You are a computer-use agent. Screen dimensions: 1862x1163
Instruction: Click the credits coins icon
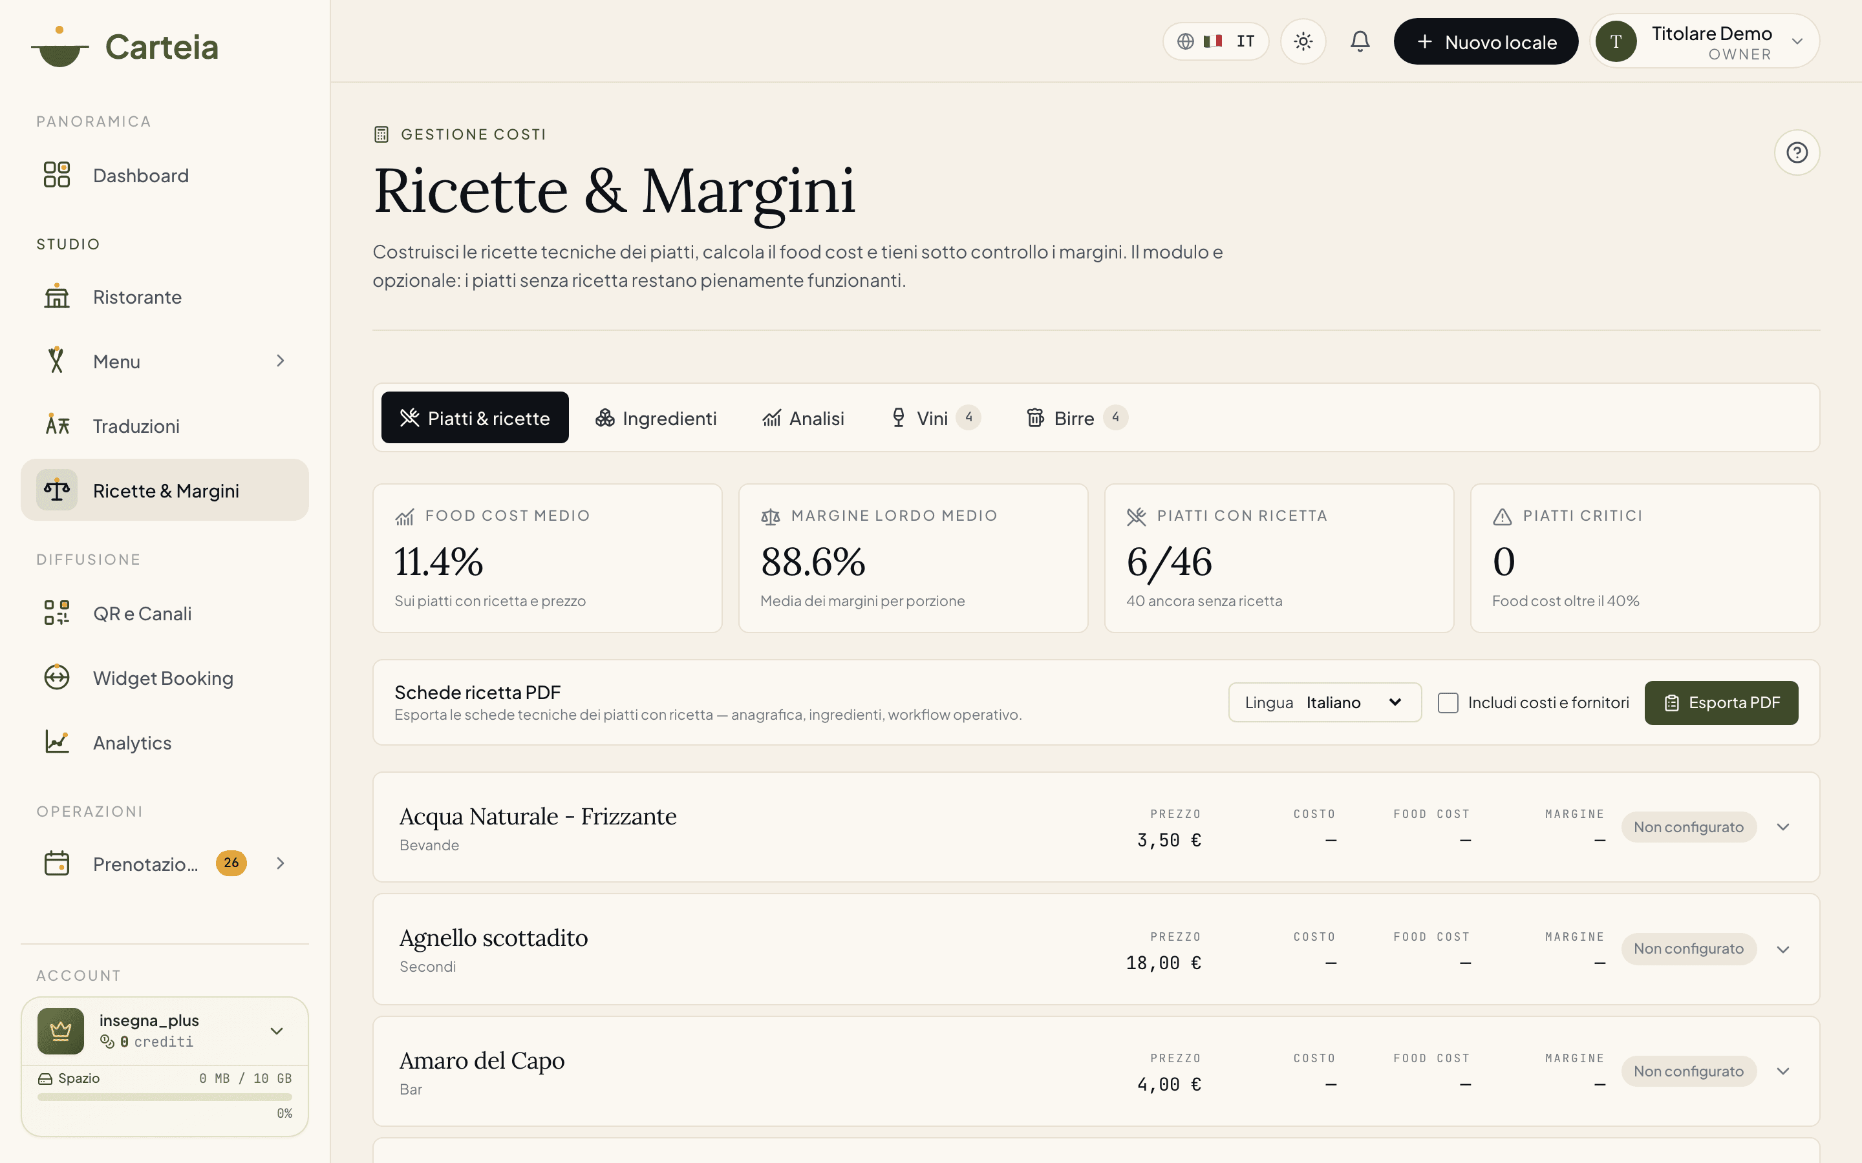click(107, 1042)
